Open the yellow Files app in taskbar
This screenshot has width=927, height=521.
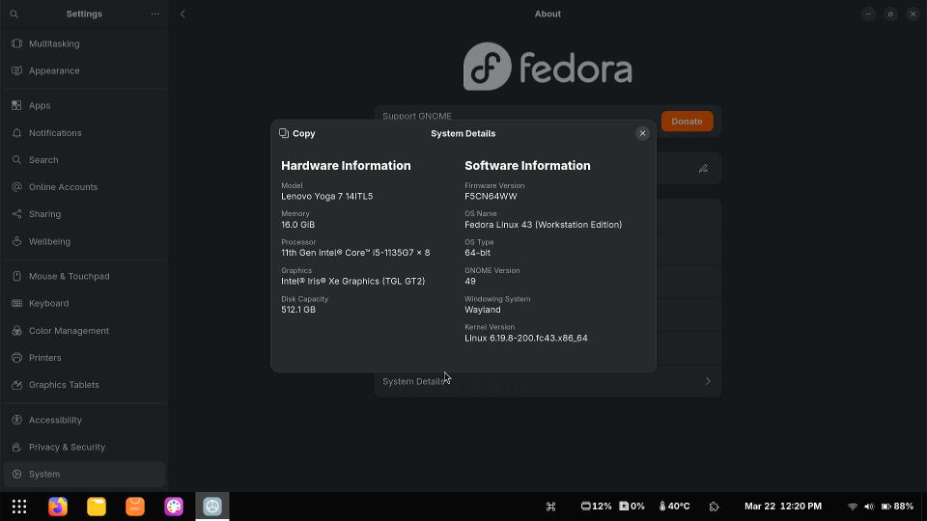pos(97,507)
